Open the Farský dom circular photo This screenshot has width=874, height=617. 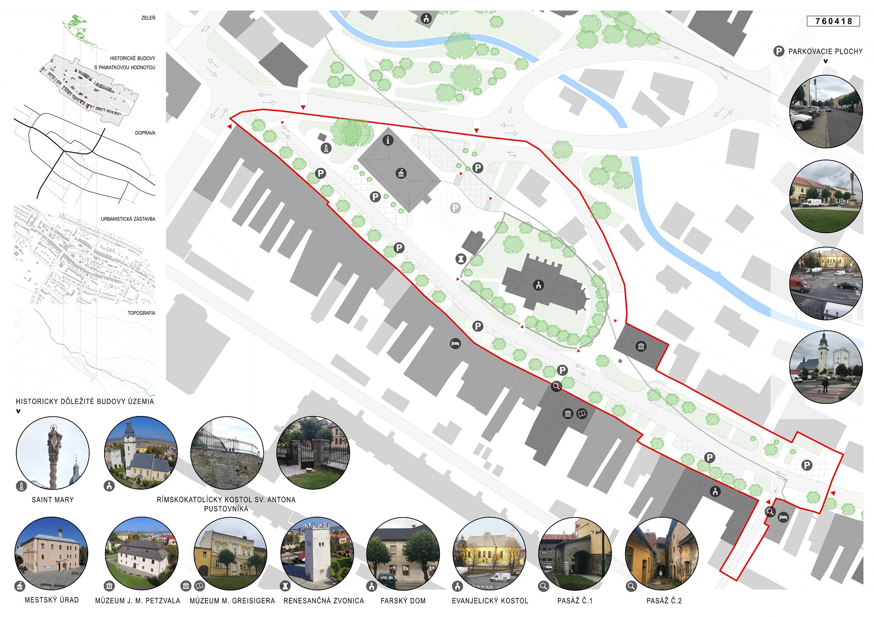pyautogui.click(x=403, y=553)
